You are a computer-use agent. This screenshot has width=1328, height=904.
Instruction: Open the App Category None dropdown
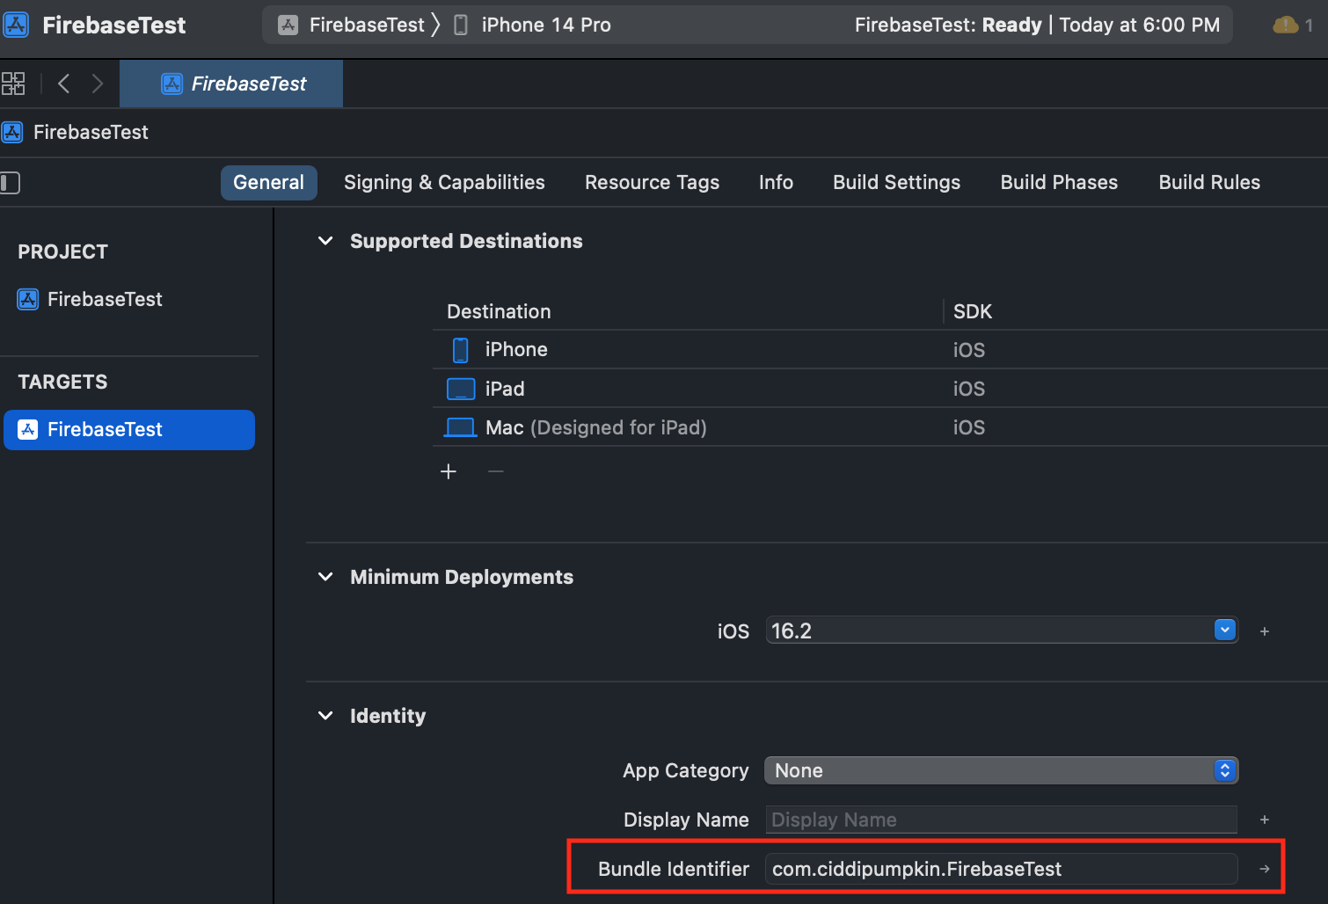pos(1002,770)
